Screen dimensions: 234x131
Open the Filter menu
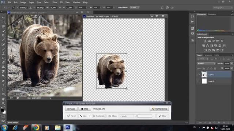point(54,3)
